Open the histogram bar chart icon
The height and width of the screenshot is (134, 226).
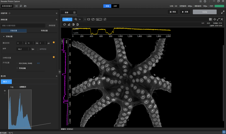click(69, 25)
